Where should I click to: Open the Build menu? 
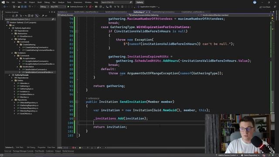(40, 2)
